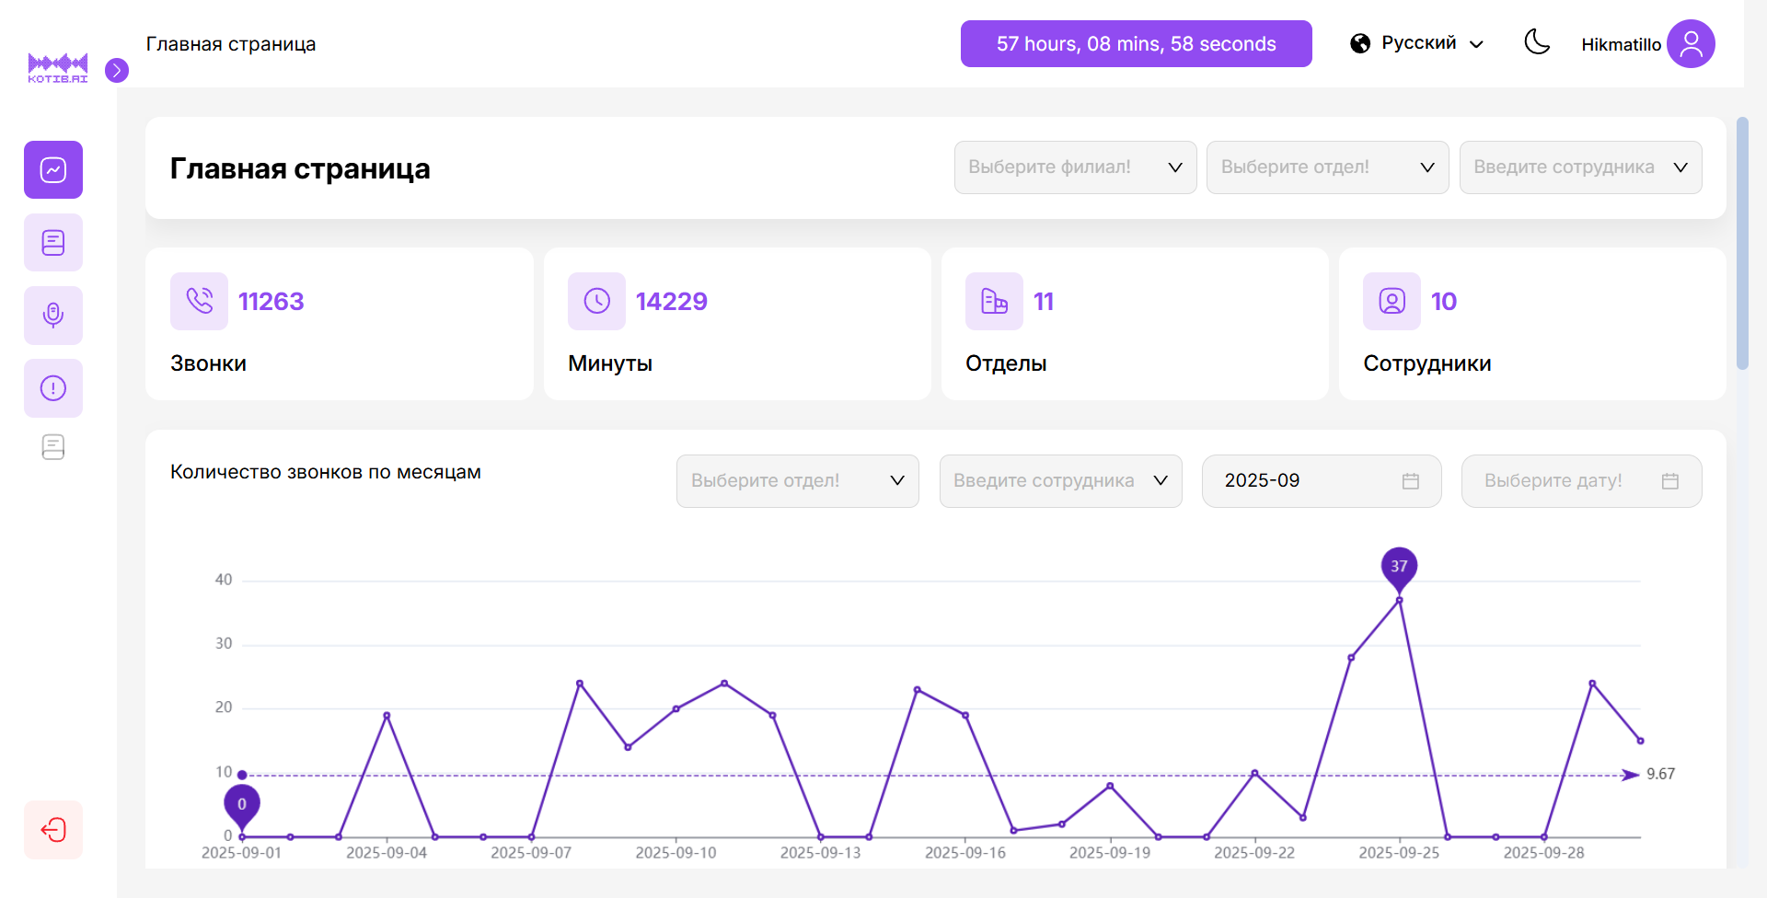Click the user avatar icon
Screen dimensions: 1767x898
pos(1691,44)
